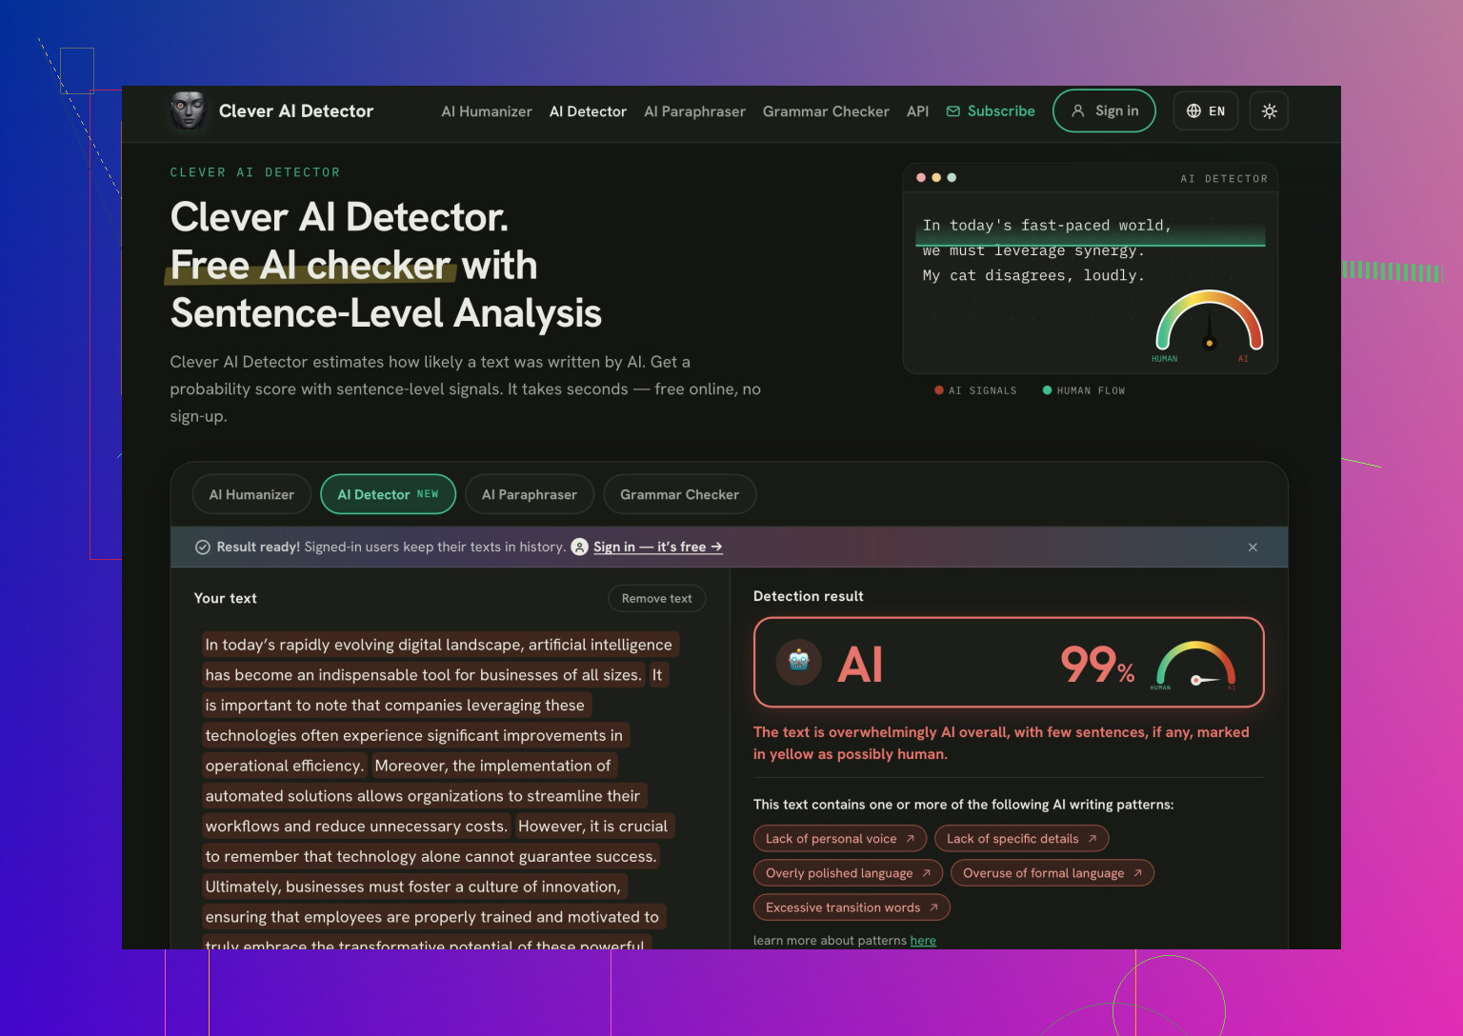Click the Sign in button in header
Screen dimensions: 1463x1036
[1104, 111]
